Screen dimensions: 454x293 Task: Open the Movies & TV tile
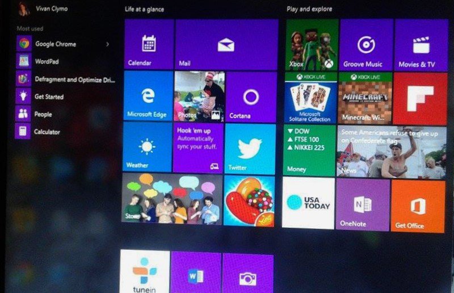pos(421,45)
